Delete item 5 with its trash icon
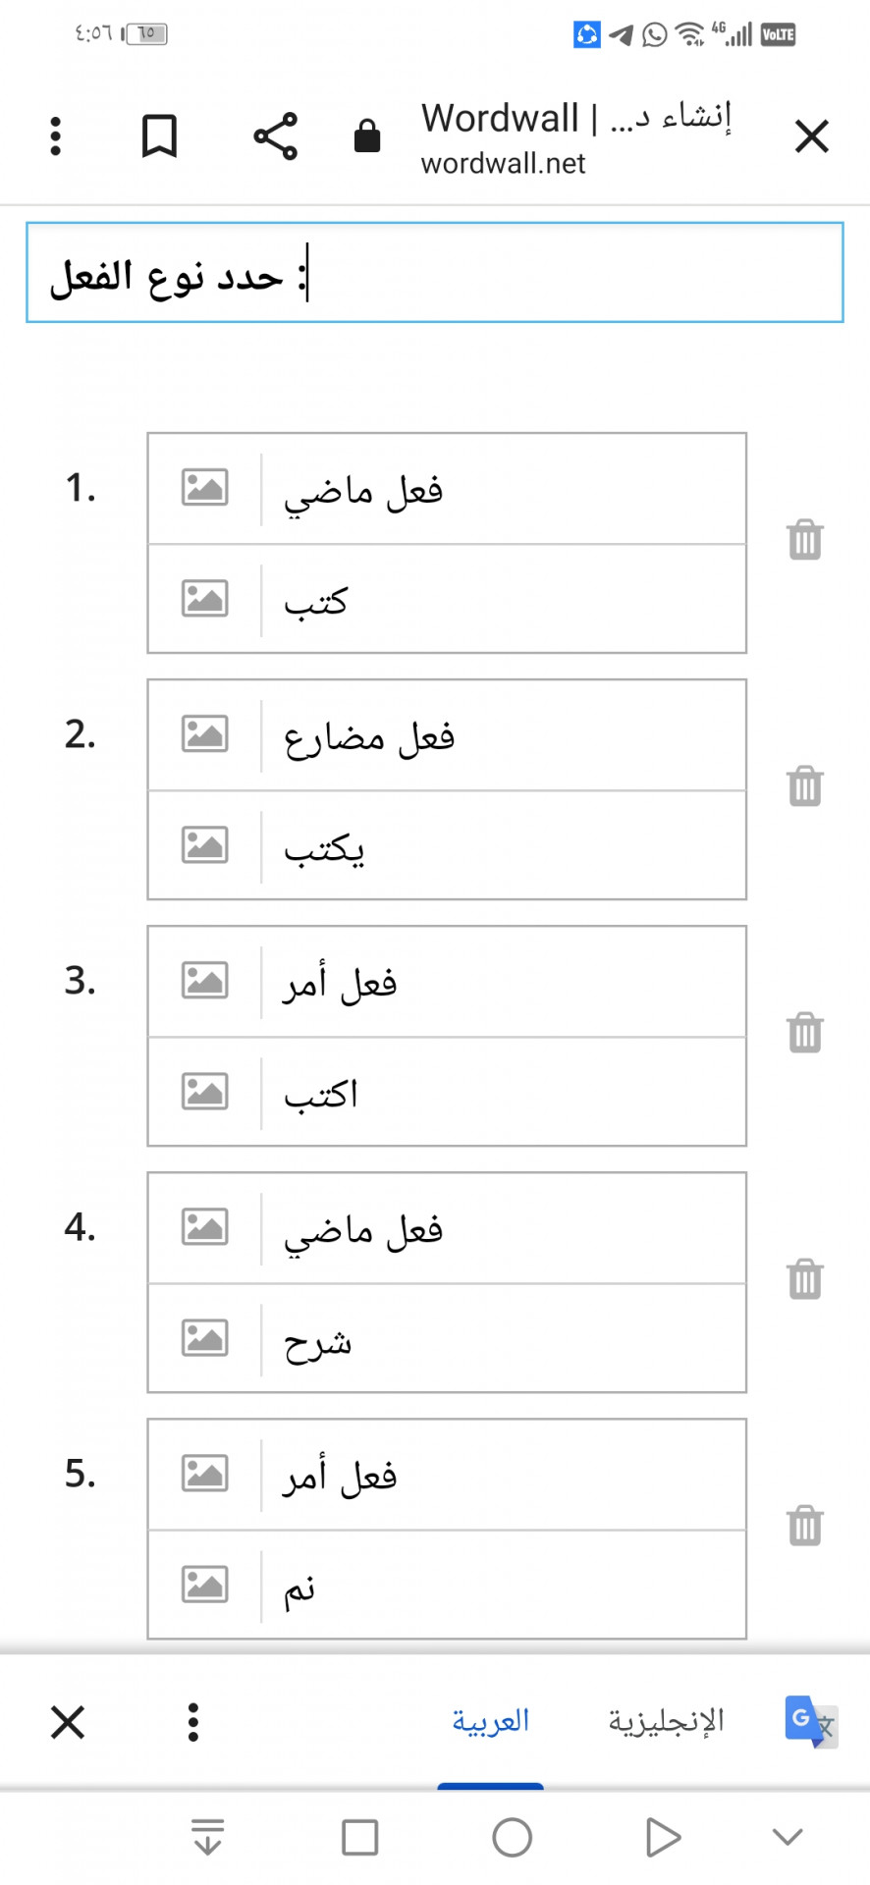Viewport: 870px width, 1885px height. pyautogui.click(x=804, y=1525)
